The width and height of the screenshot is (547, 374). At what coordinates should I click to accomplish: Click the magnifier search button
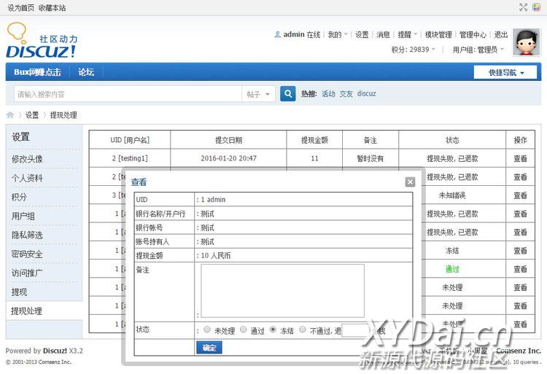tap(288, 94)
